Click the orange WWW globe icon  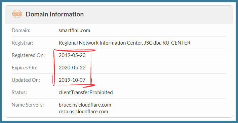point(17,14)
